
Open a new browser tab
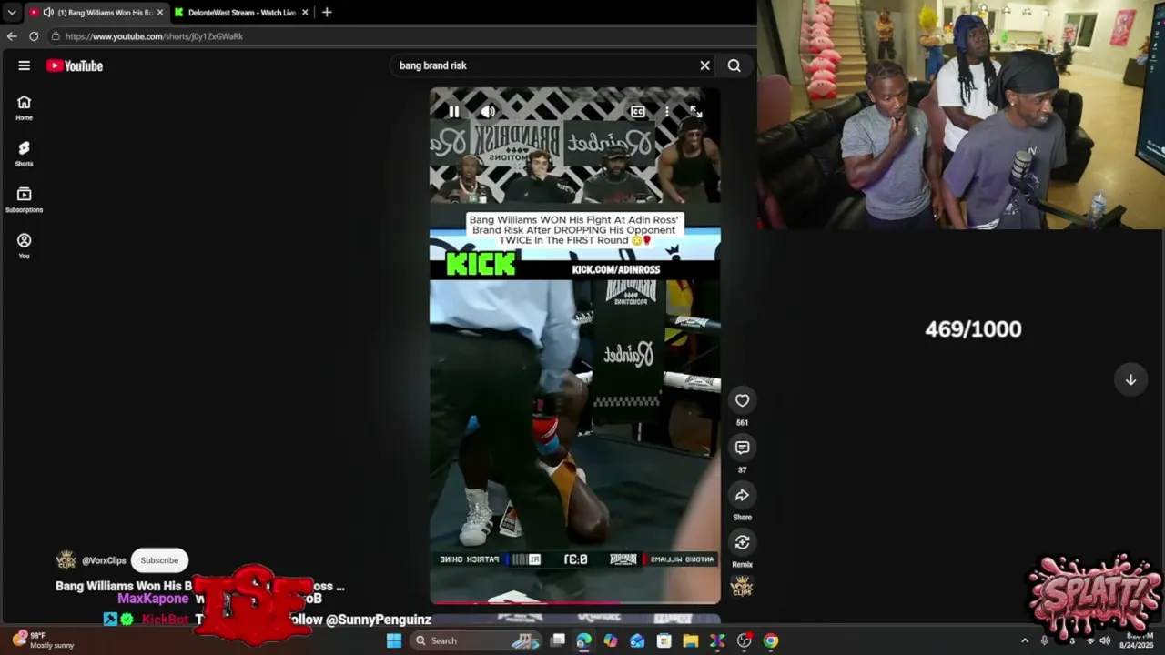tap(327, 13)
